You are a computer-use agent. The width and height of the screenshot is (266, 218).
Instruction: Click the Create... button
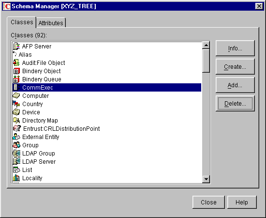click(x=235, y=66)
